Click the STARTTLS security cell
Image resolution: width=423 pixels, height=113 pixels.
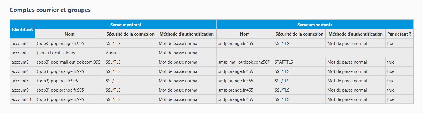284,62
